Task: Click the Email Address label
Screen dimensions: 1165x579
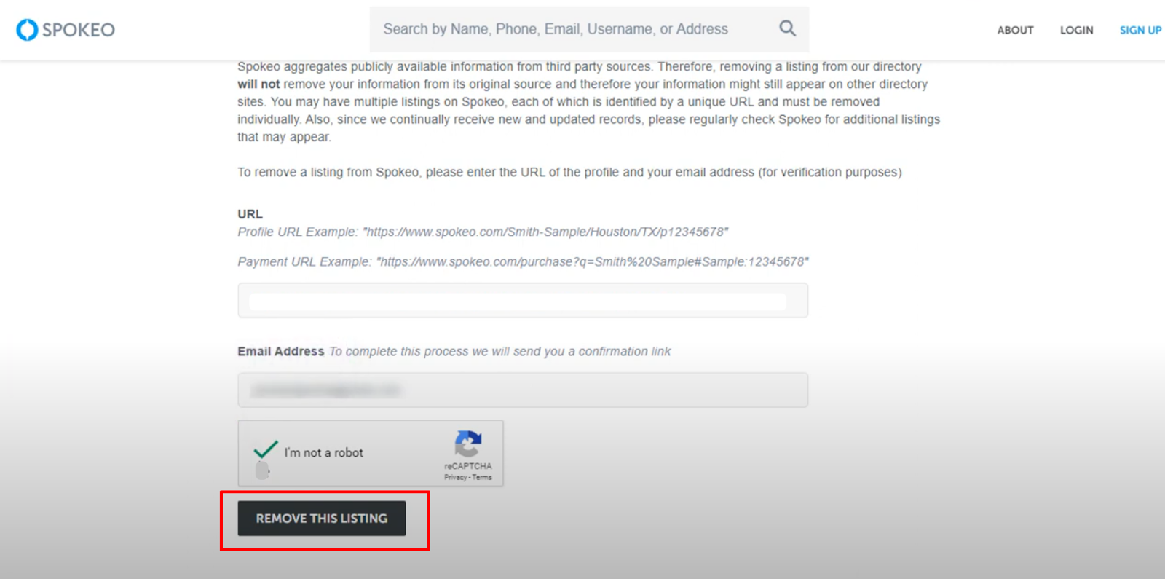Action: (280, 351)
